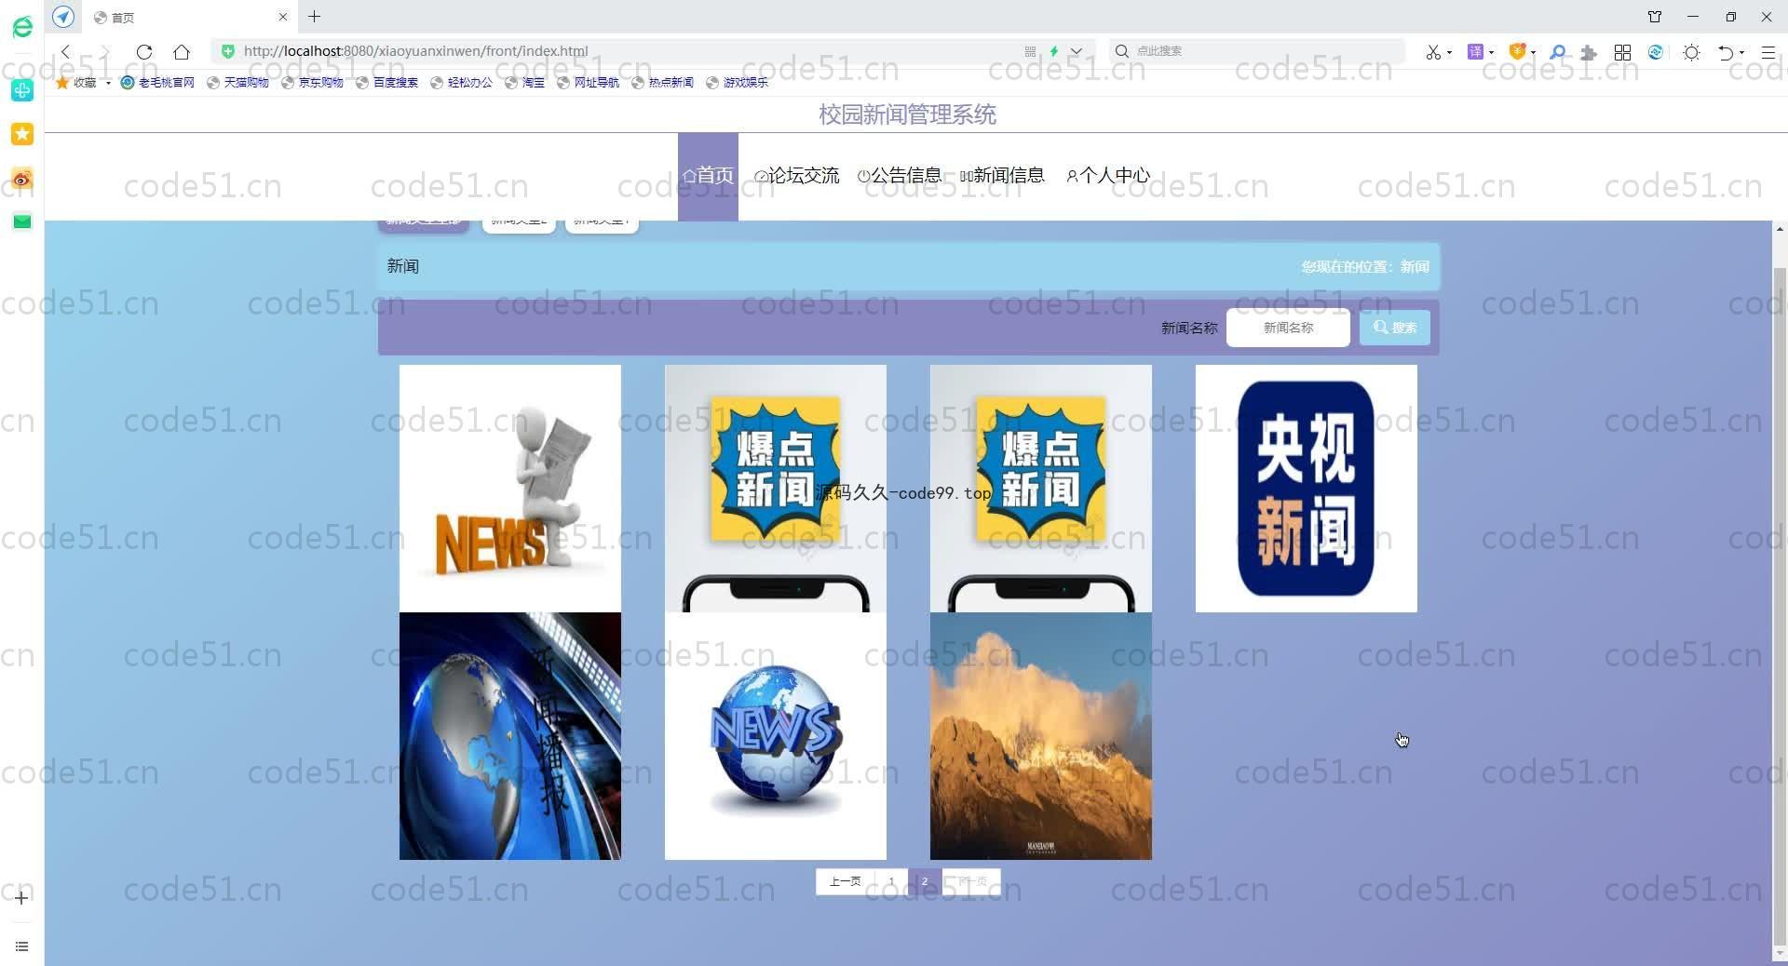This screenshot has height=966, width=1788.
Task: Open the scissors screenshot tool
Action: point(1433,52)
